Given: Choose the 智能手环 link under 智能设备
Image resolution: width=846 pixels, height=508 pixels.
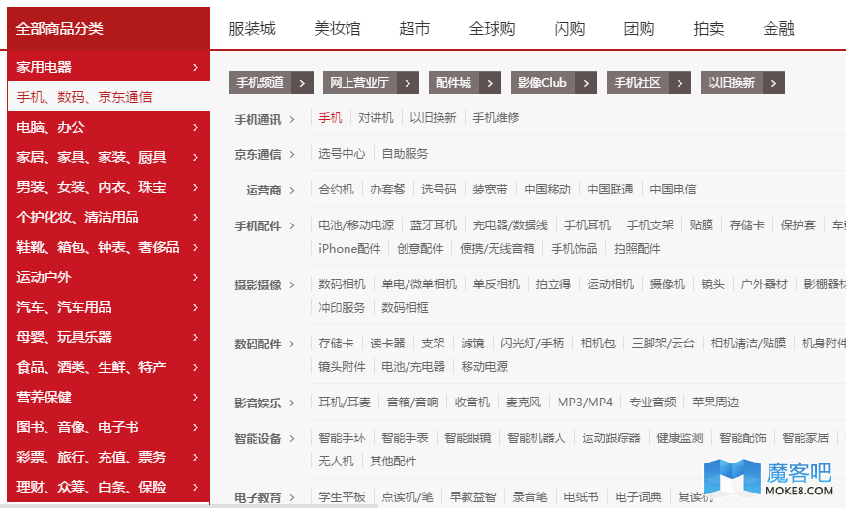Looking at the screenshot, I should pos(342,437).
